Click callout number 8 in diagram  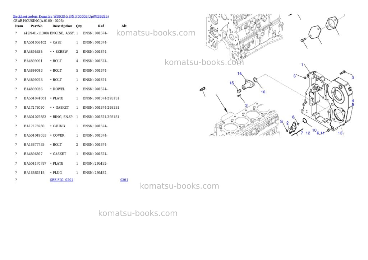(x=293, y=117)
